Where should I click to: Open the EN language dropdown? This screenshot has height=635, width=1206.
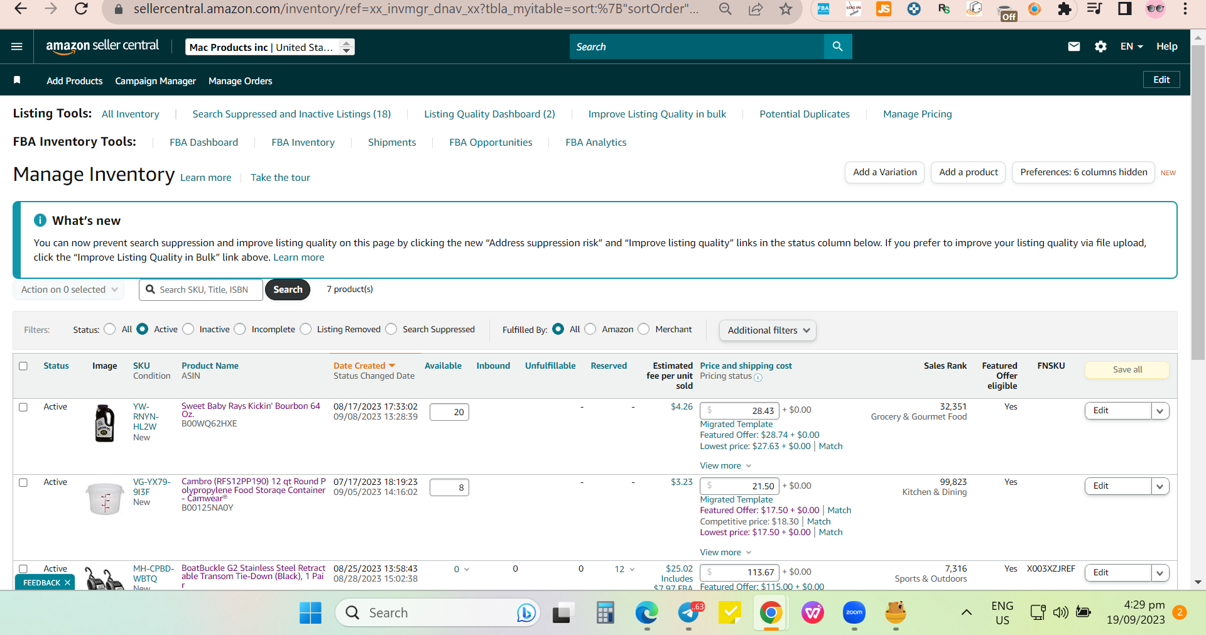1131,46
